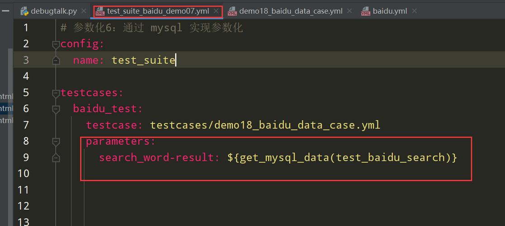Close the test_suite_baidu_demo07.yml tab

[x=217, y=11]
